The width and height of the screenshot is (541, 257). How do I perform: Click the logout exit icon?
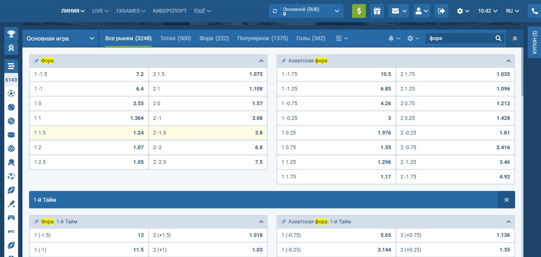click(x=441, y=11)
